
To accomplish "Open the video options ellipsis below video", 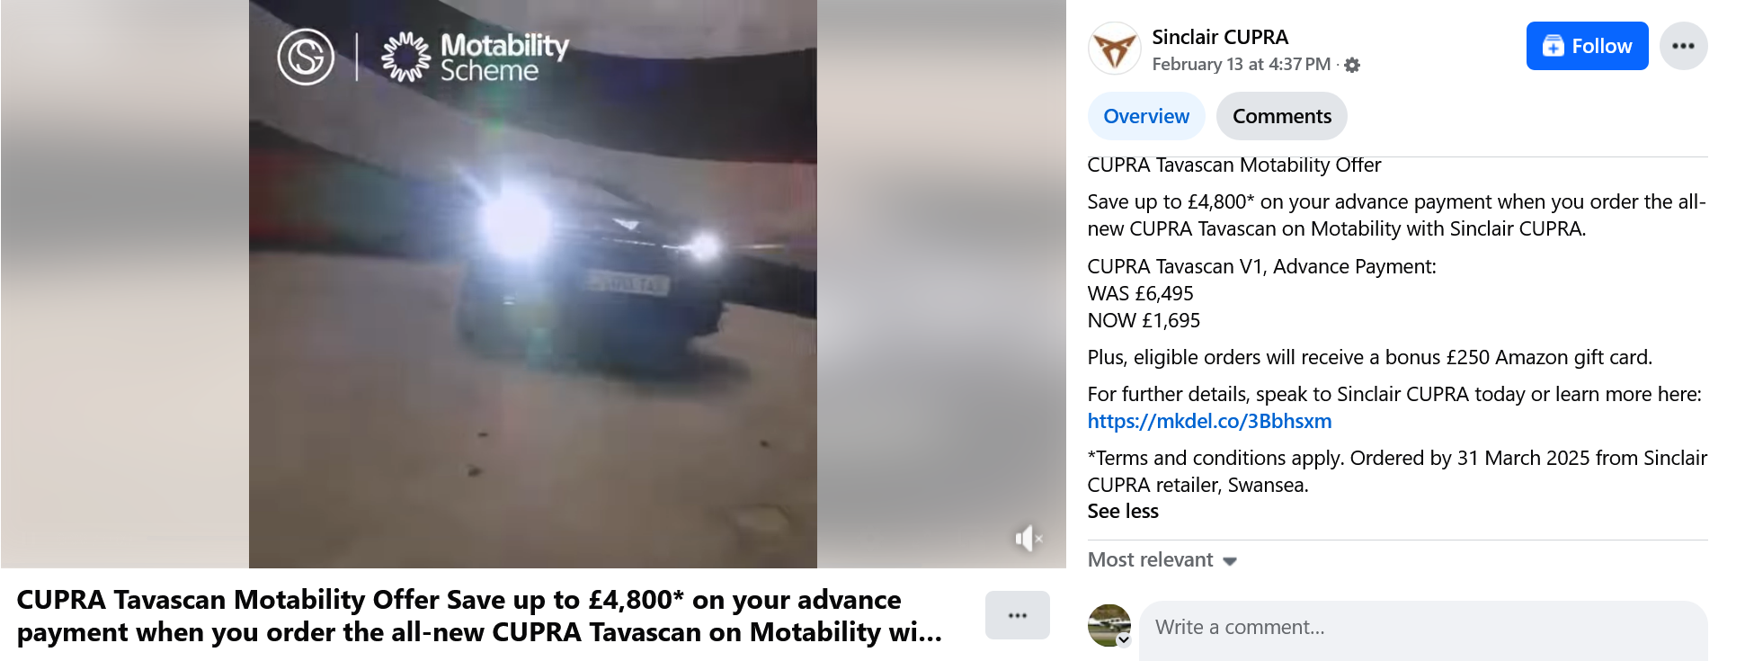I will coord(1017,615).
